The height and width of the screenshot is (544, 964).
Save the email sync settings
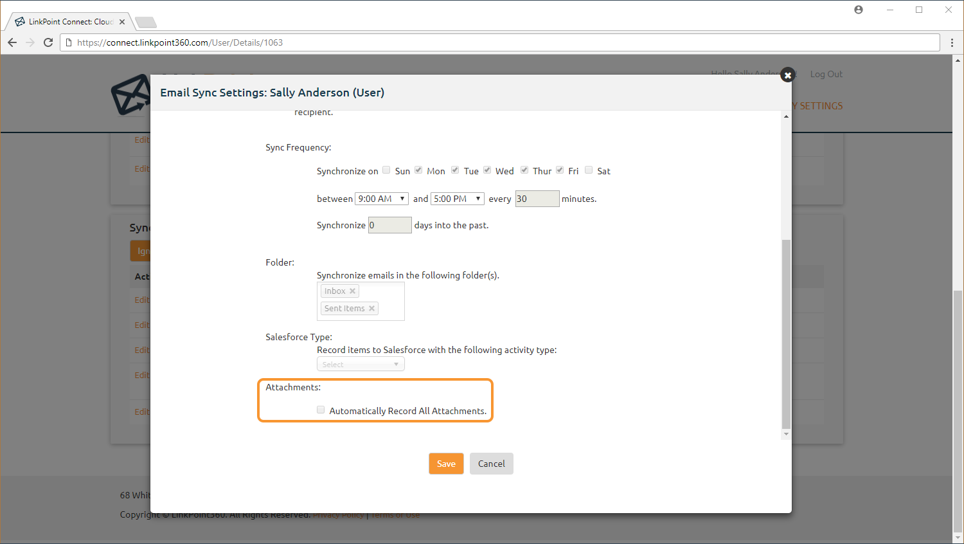(446, 464)
